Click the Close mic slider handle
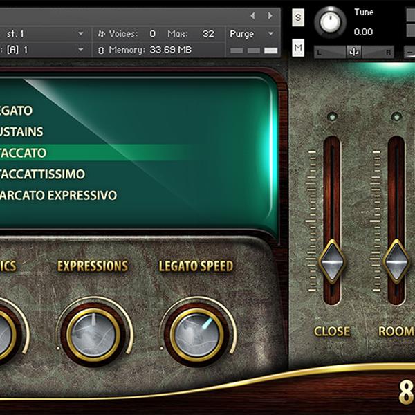415x415 pixels. tap(332, 261)
